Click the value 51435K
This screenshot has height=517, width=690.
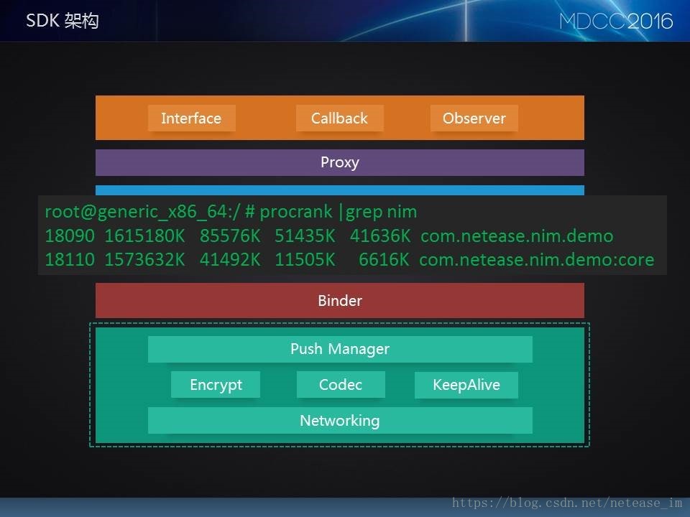tap(305, 236)
